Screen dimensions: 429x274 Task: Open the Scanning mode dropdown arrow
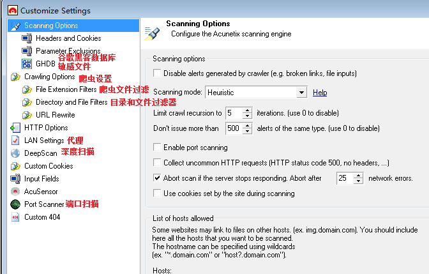(301, 93)
